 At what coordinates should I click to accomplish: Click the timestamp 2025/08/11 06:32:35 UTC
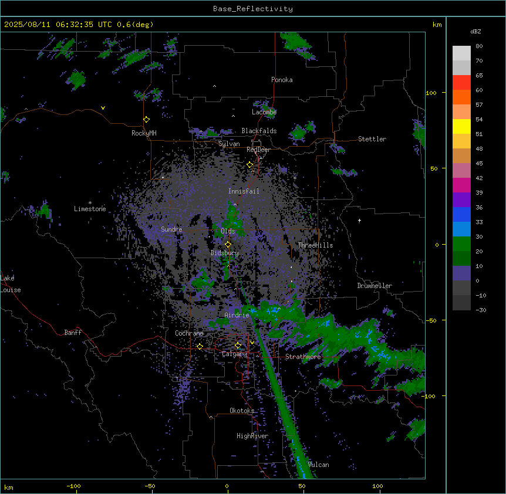[58, 25]
